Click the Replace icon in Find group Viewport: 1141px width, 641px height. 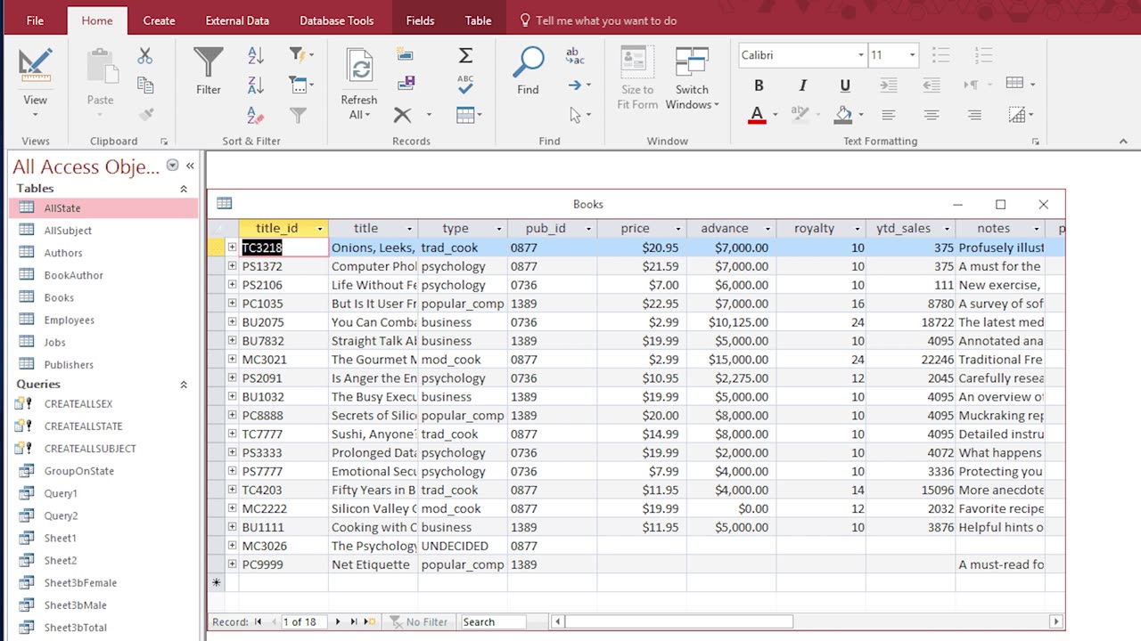[x=575, y=55]
